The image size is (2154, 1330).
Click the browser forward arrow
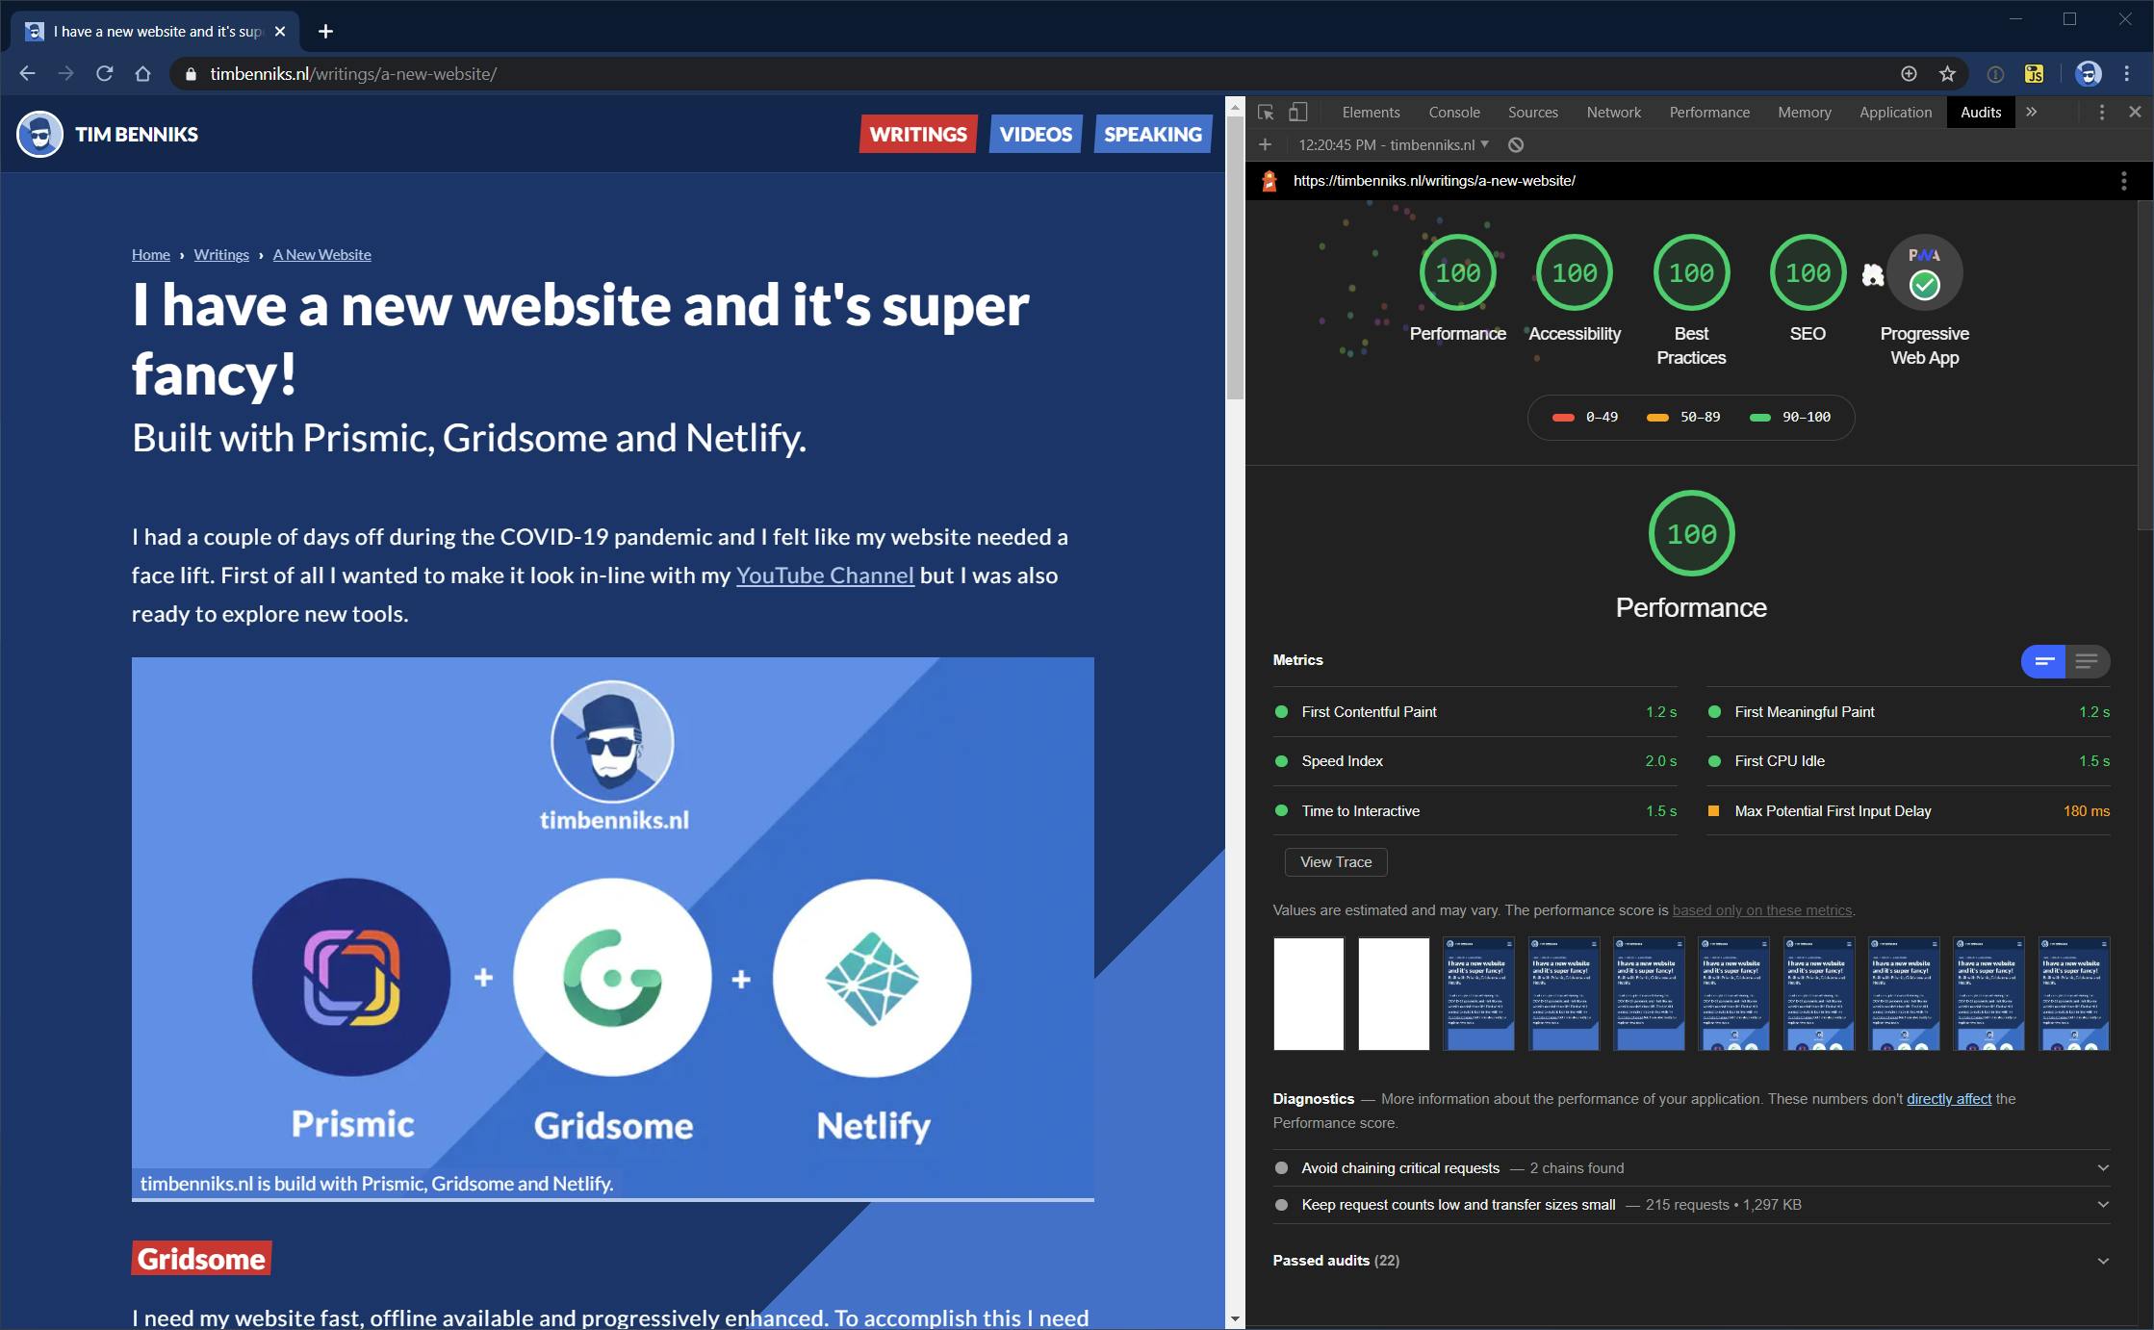click(65, 73)
